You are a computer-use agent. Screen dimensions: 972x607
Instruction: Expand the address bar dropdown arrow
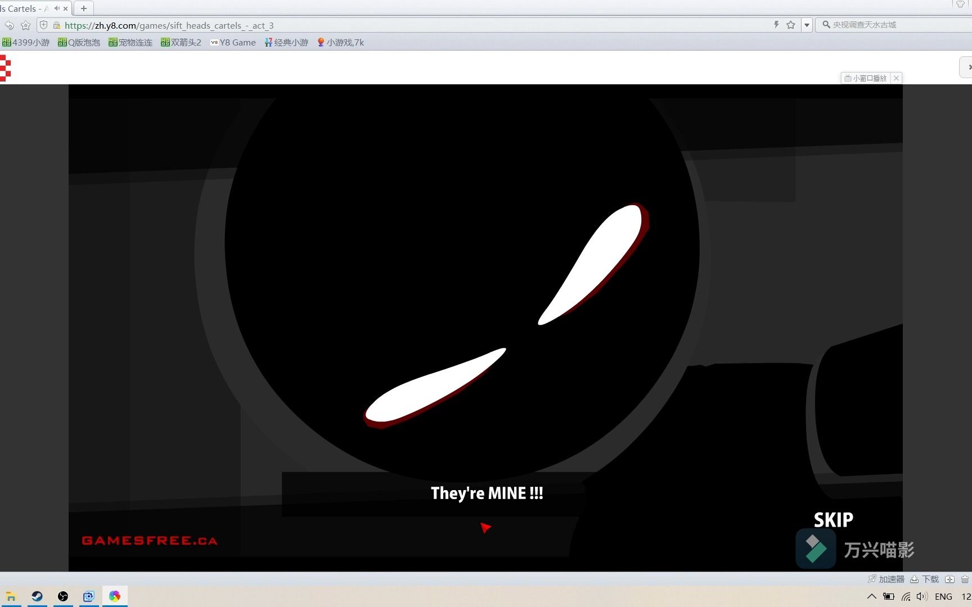tap(807, 25)
